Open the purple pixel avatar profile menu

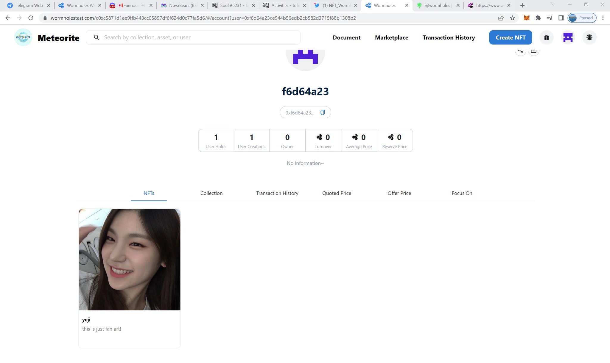pyautogui.click(x=568, y=37)
